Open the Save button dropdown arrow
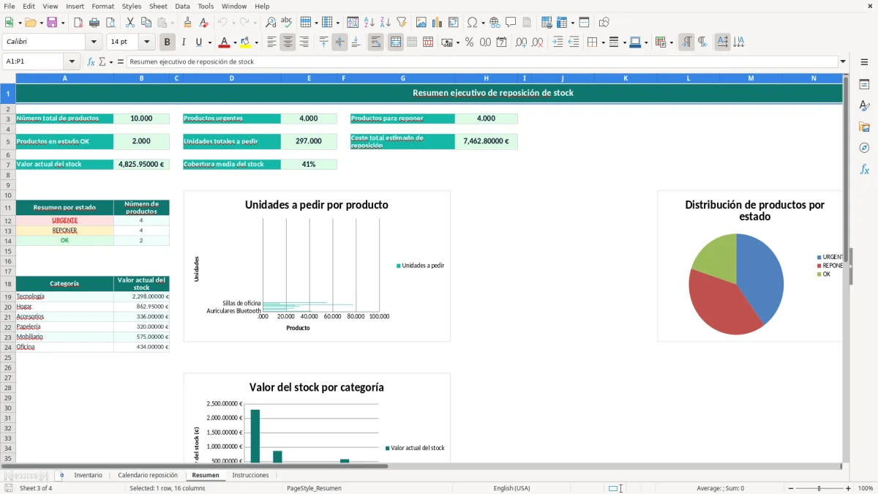 pyautogui.click(x=62, y=23)
